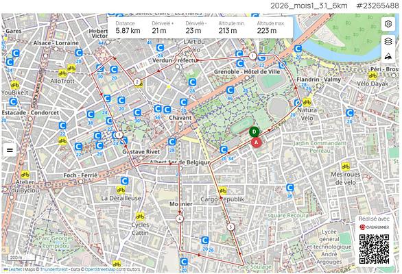The width and height of the screenshot is (402, 274).
Task: Click the blue C icon labelled 56
Action: [158, 109]
